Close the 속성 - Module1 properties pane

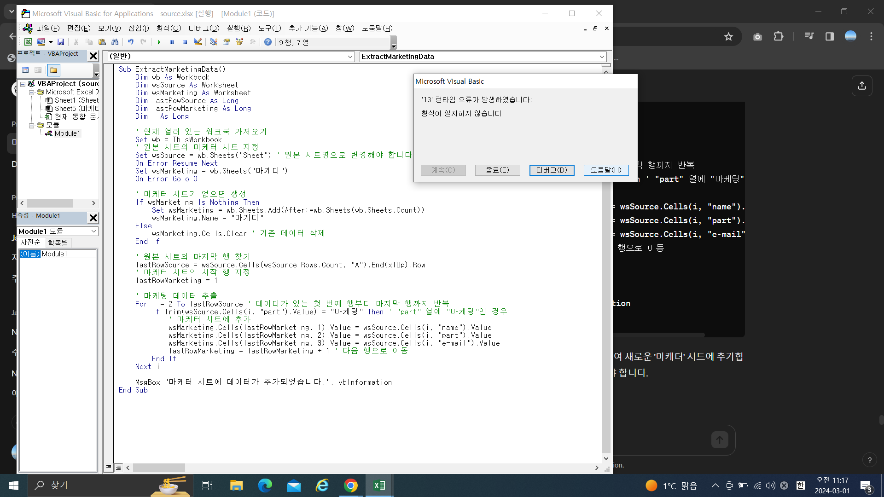(x=93, y=218)
